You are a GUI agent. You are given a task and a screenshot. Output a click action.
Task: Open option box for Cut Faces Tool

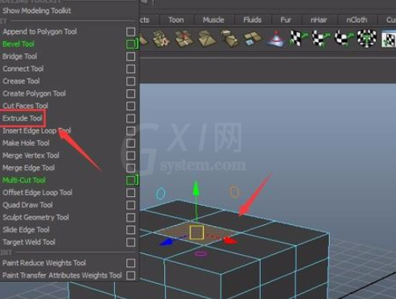pos(130,106)
